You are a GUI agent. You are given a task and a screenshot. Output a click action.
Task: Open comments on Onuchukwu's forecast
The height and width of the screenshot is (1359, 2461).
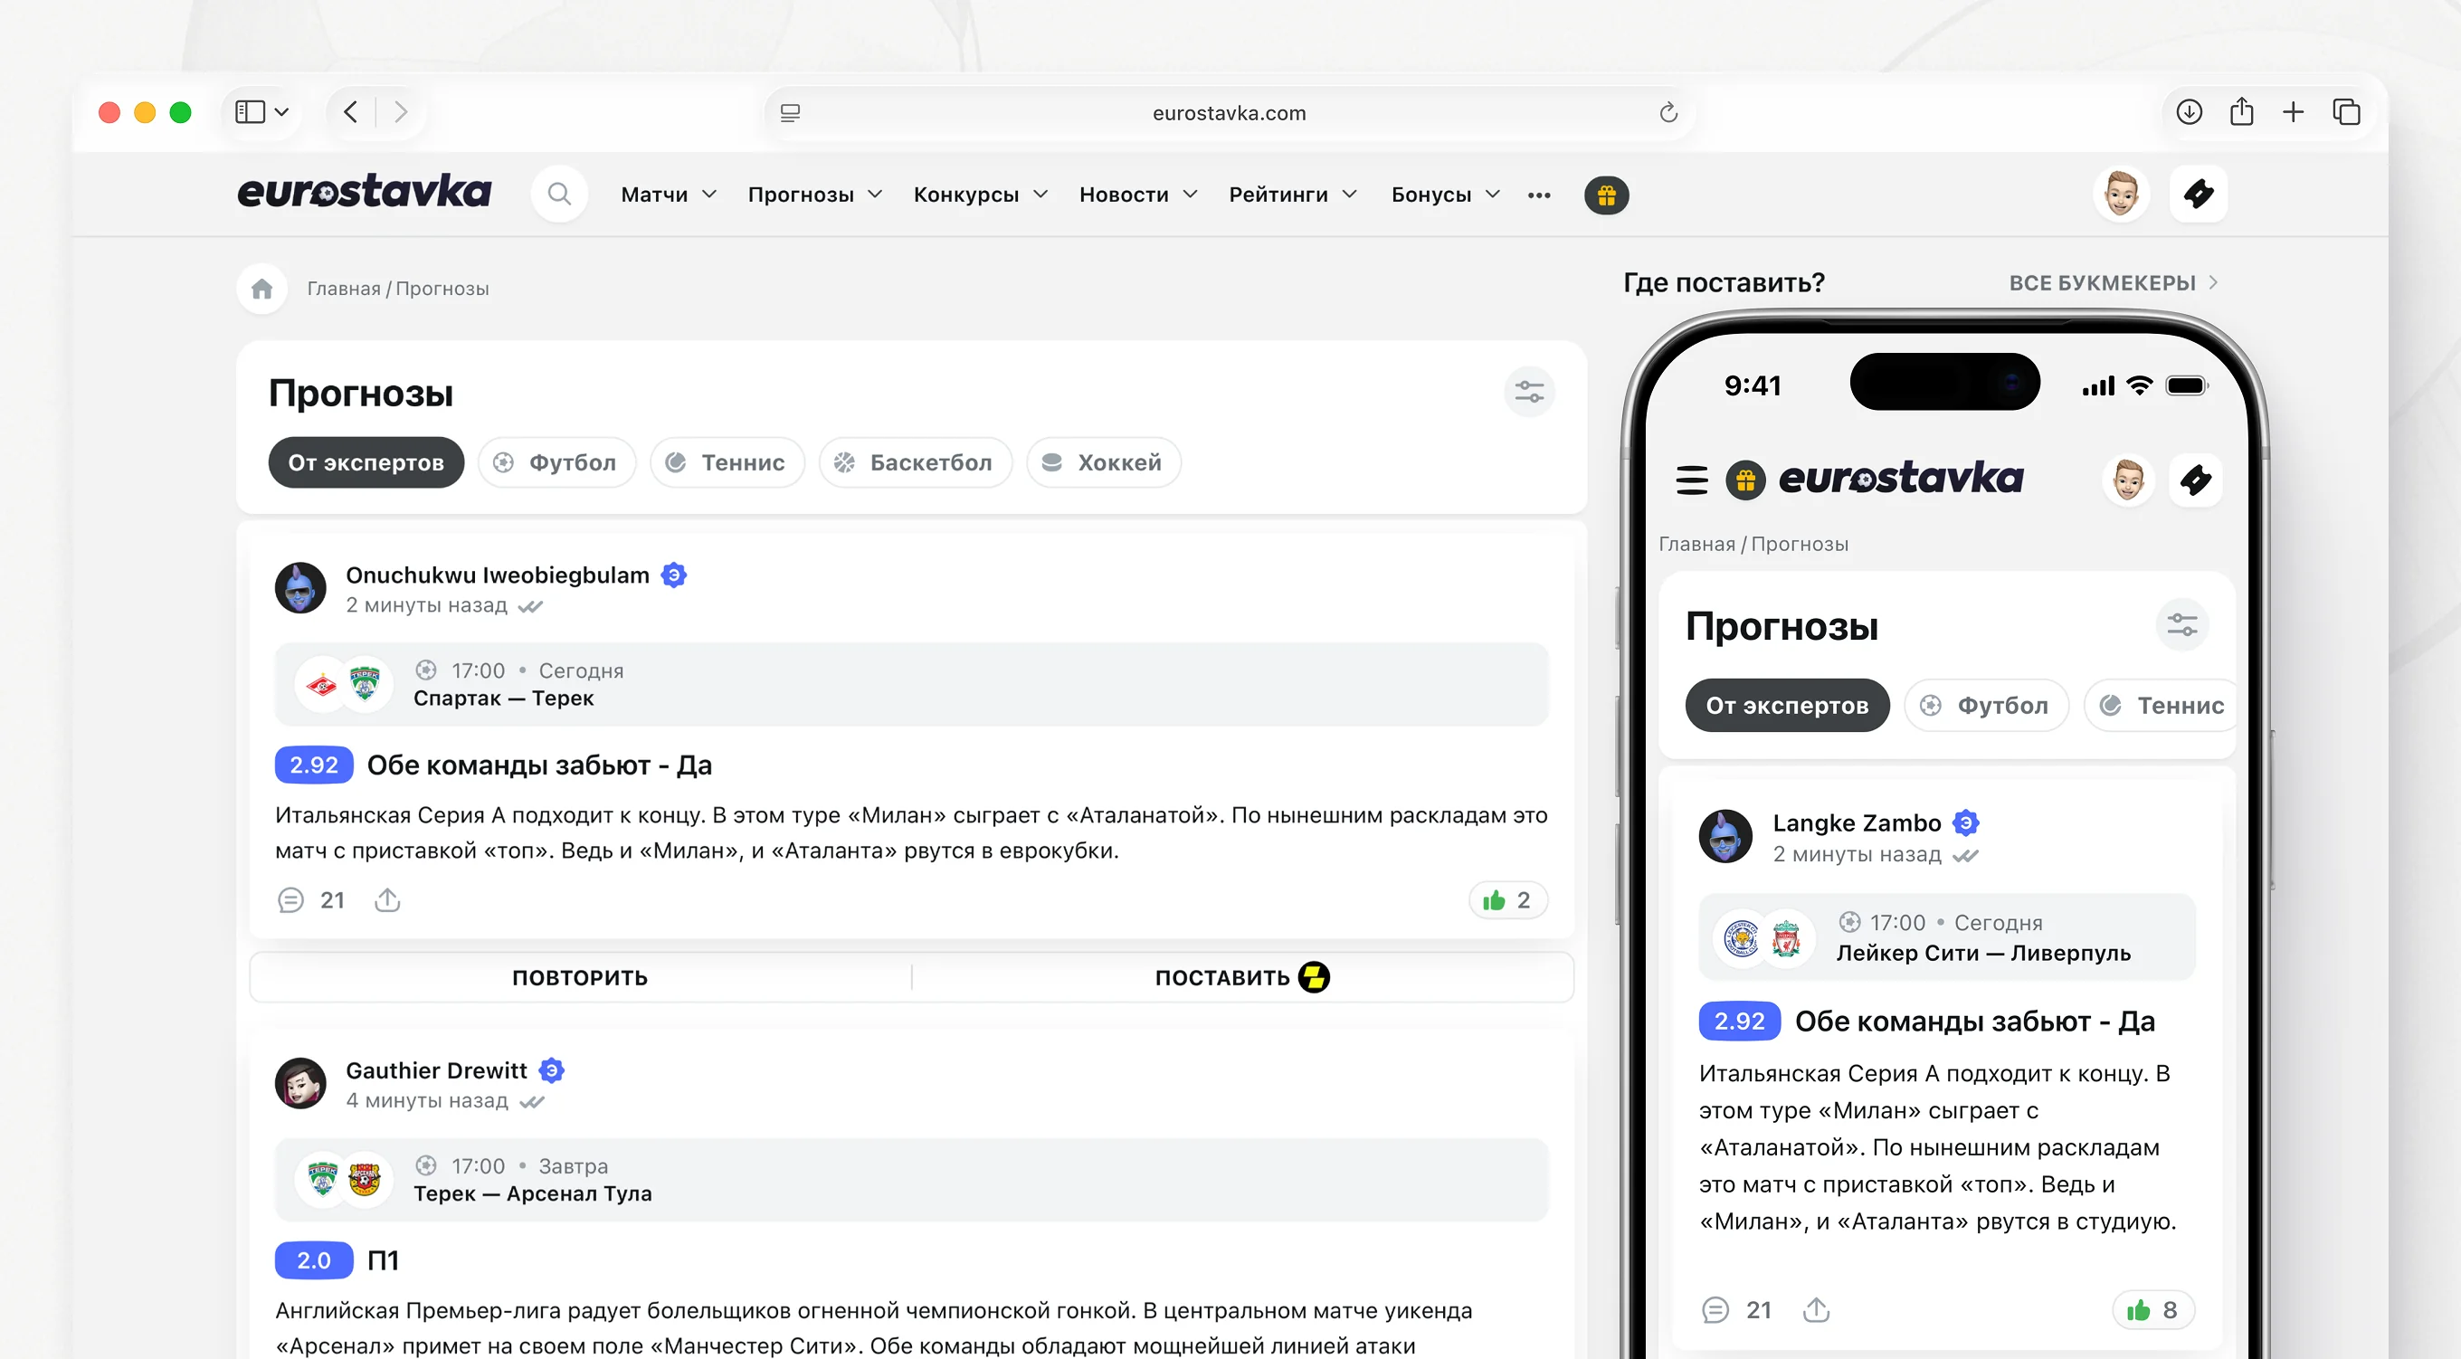click(290, 900)
